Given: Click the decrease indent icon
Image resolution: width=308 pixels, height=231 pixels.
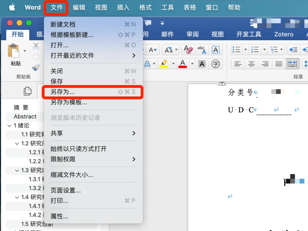Looking at the screenshot, I should click(293, 50).
